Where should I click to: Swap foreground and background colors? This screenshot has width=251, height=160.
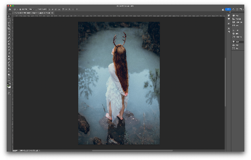coord(10,84)
